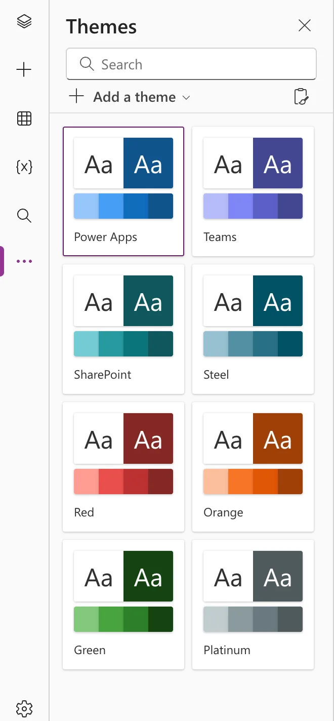Click the lightest blue swatch in Power Apps
This screenshot has width=334, height=721.
point(86,206)
